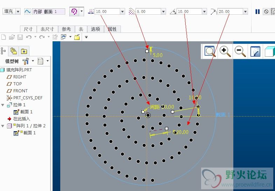Open the quick access toolbar customize arrow
This screenshot has width=275, height=191.
coord(86,37)
